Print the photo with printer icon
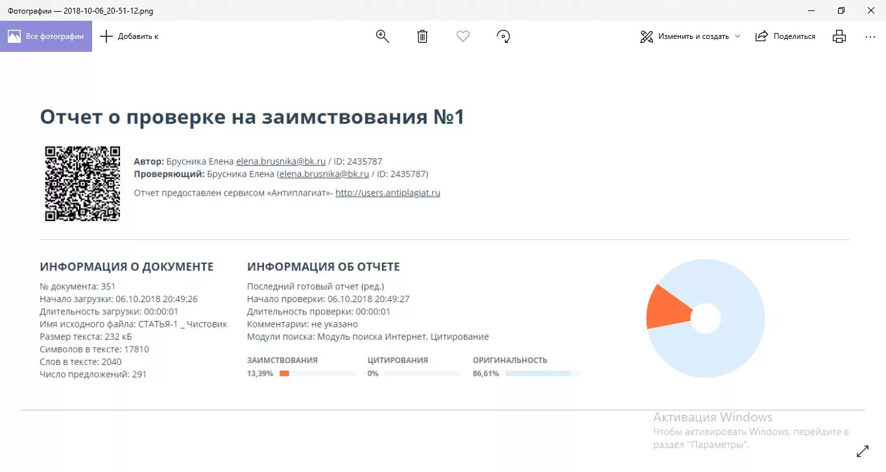The height and width of the screenshot is (472, 886). pos(839,36)
